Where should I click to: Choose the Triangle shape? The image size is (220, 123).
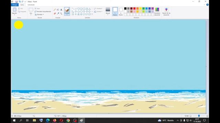tap(89, 9)
